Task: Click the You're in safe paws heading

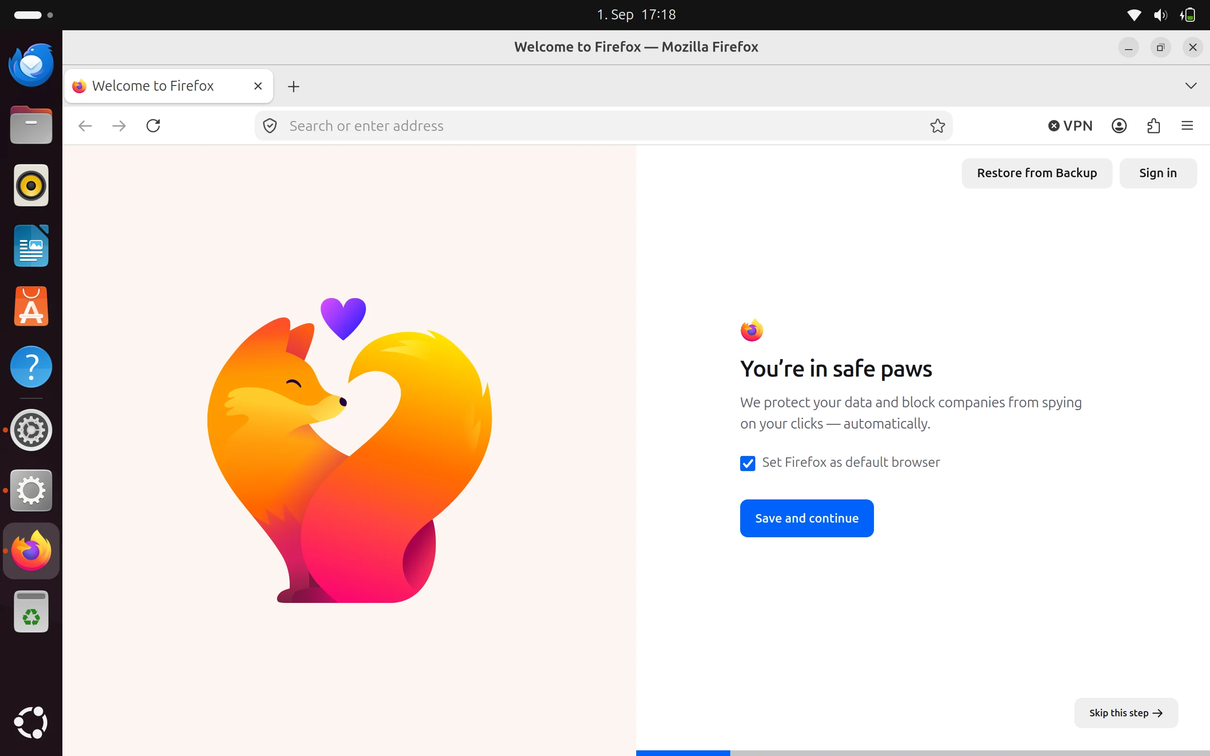Action: click(836, 369)
